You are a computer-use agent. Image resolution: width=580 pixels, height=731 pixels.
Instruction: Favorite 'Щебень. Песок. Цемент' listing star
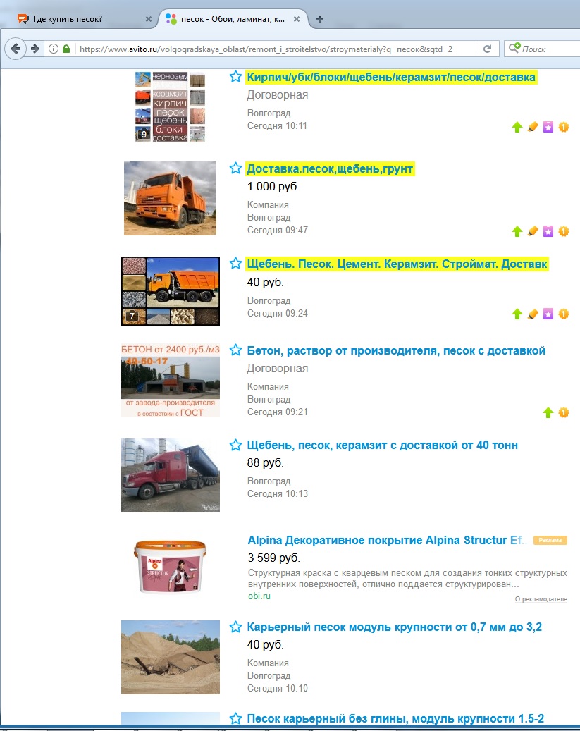[x=236, y=263]
